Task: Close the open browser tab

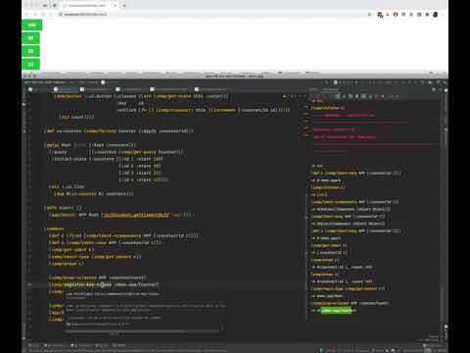Action: tap(116, 5)
